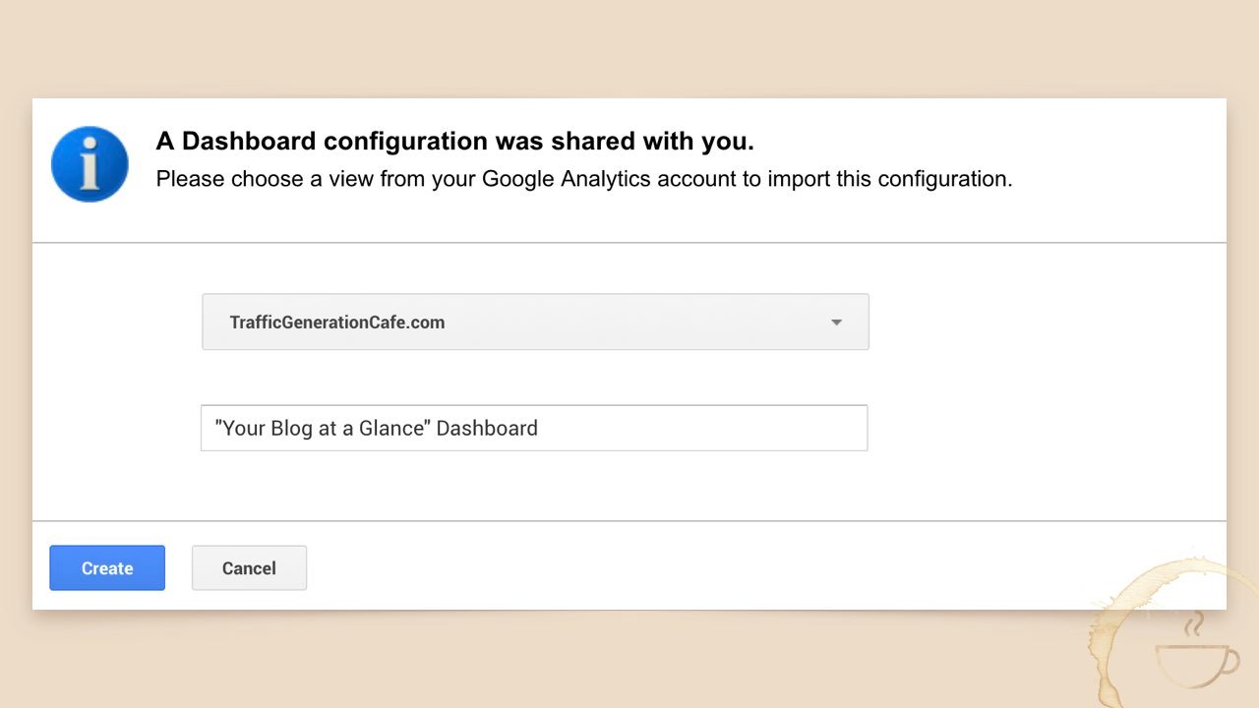
Task: Click the 'i' icon next to the heading
Action: (90, 163)
